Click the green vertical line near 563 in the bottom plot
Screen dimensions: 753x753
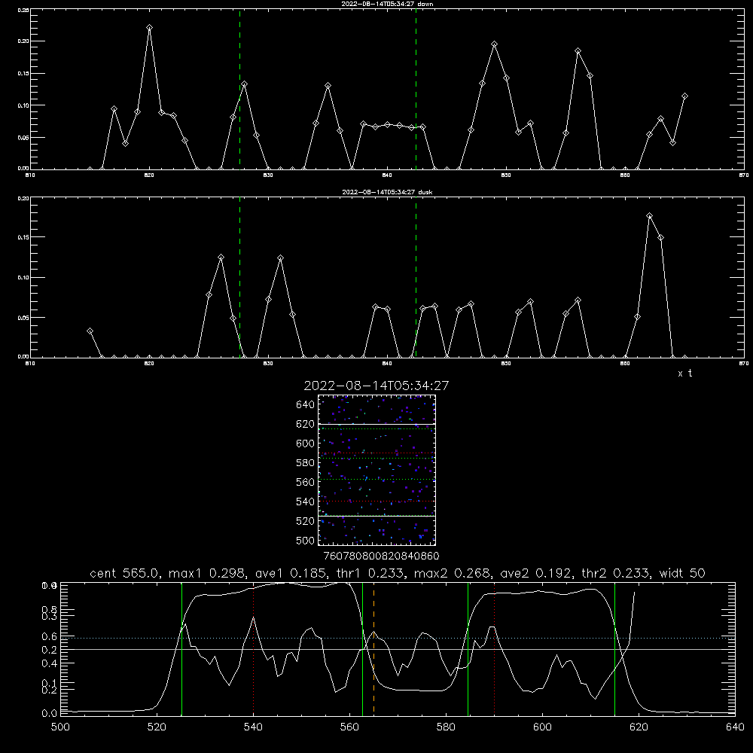click(363, 648)
